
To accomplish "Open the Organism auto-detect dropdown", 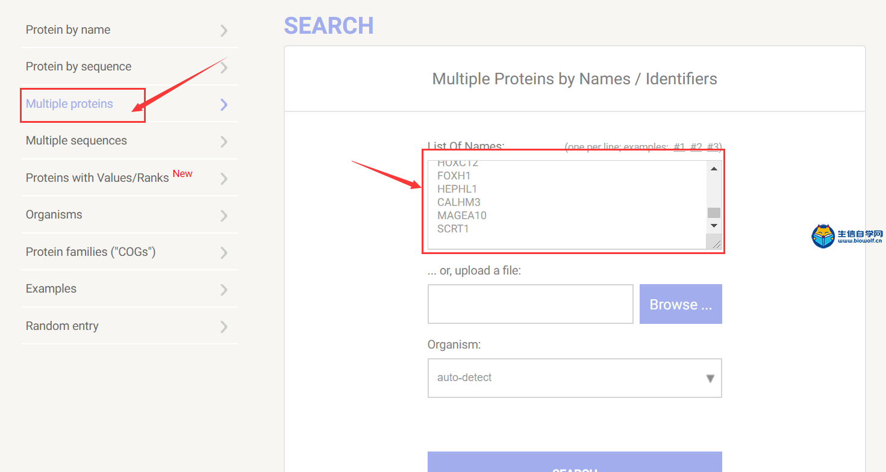I will pyautogui.click(x=575, y=378).
